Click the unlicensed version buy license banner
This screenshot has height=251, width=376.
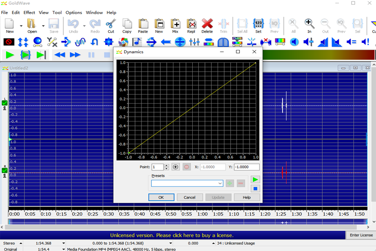click(x=172, y=235)
